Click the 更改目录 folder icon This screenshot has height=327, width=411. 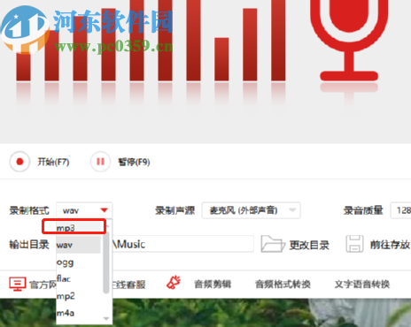(273, 244)
